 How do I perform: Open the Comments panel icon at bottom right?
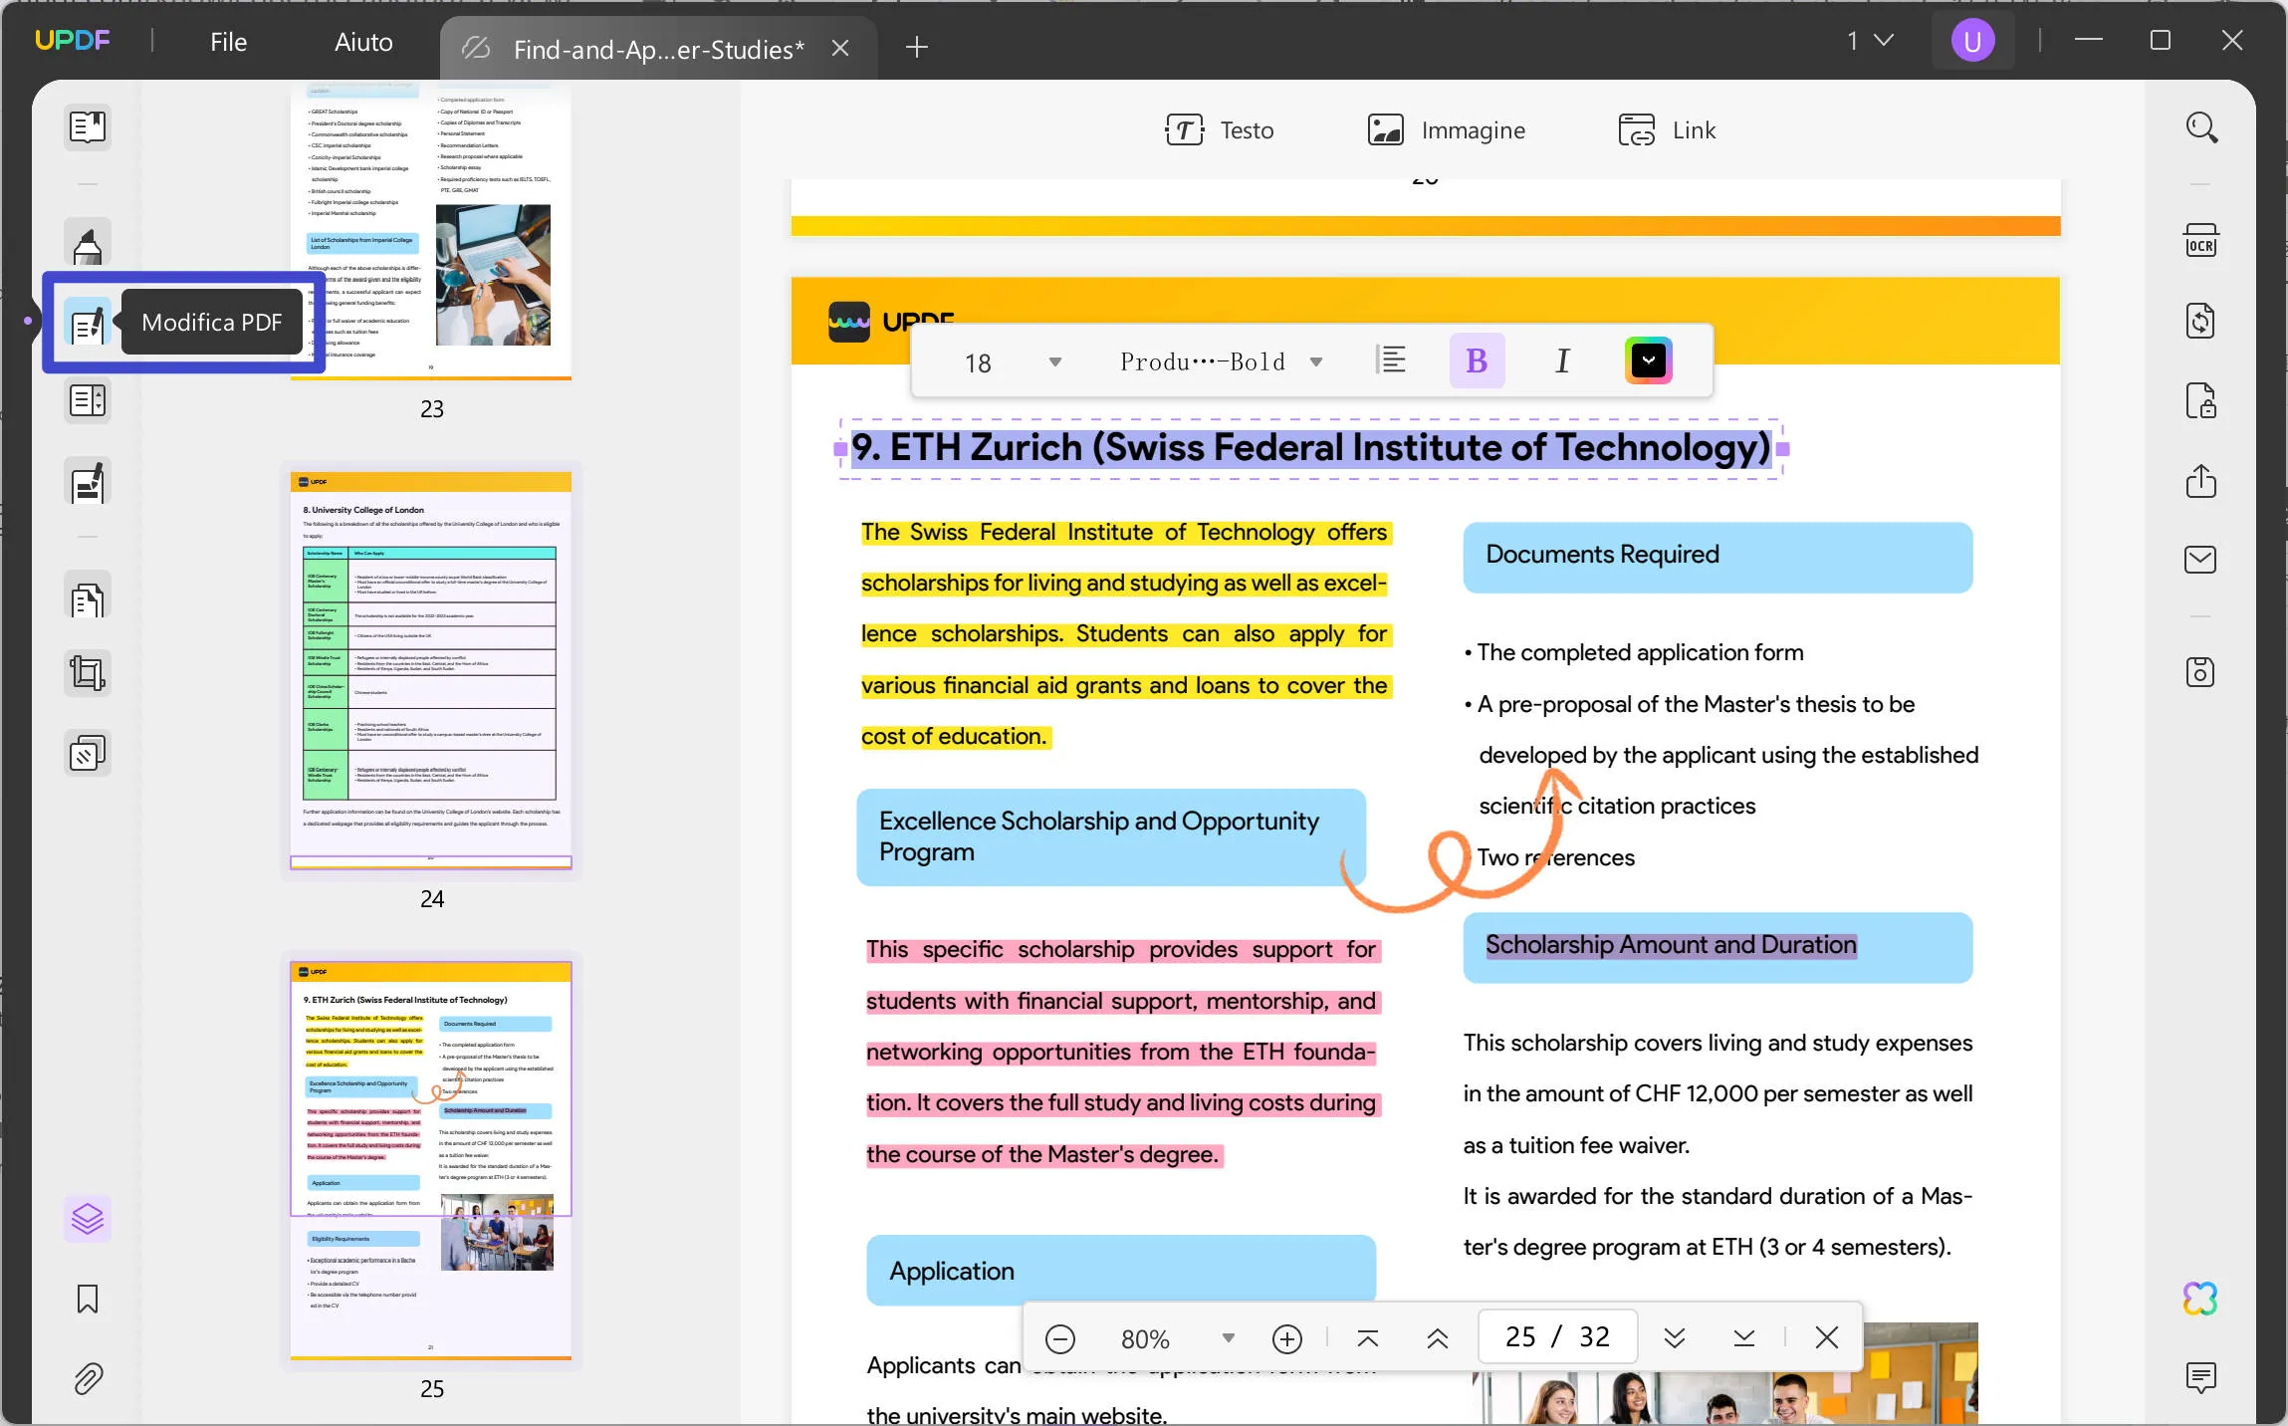click(2200, 1377)
